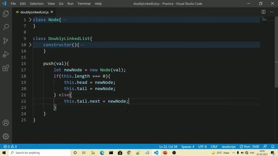Screen dimensions: 278x156
Task: Open the Explorer view in activity bar
Action: coord(6,13)
